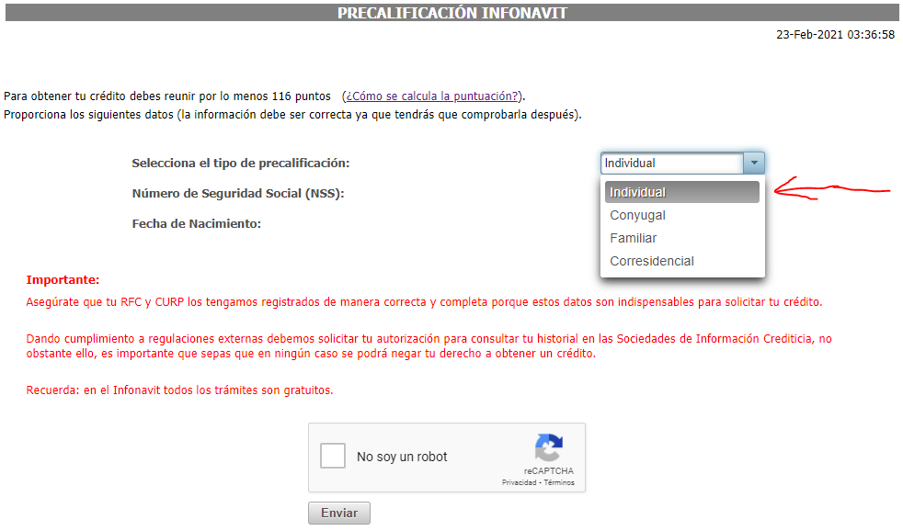The width and height of the screenshot is (903, 531).
Task: Check the No soy un robot checkbox
Action: tap(333, 456)
